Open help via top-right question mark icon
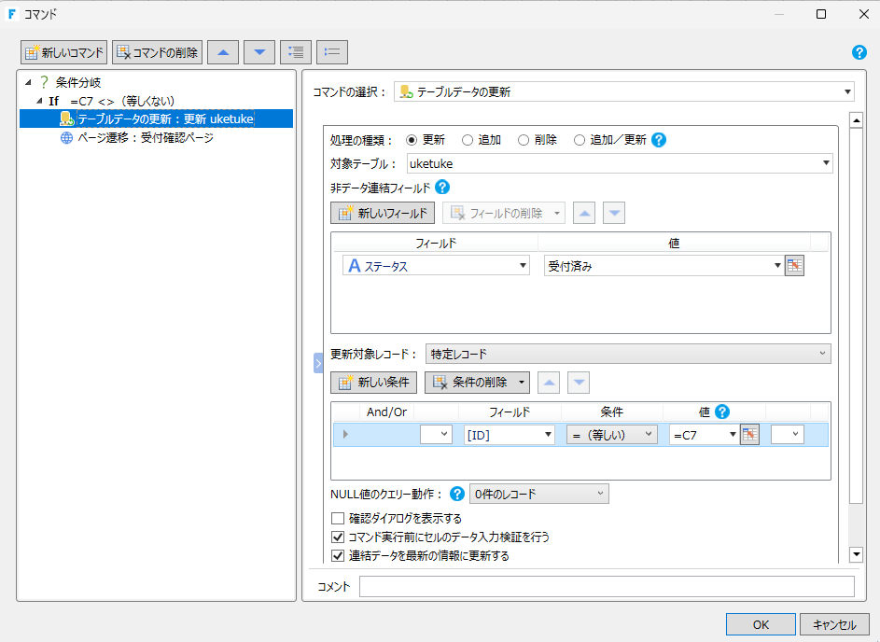The height and width of the screenshot is (642, 880). 859,52
